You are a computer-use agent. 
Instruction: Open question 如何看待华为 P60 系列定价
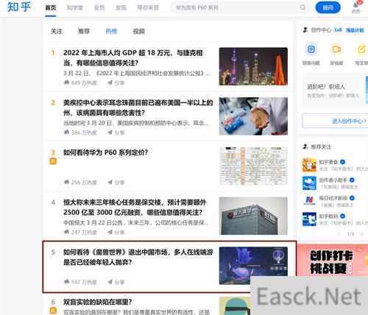point(106,152)
